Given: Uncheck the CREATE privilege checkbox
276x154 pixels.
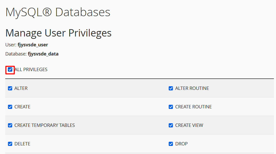Looking at the screenshot, I should click(10, 107).
